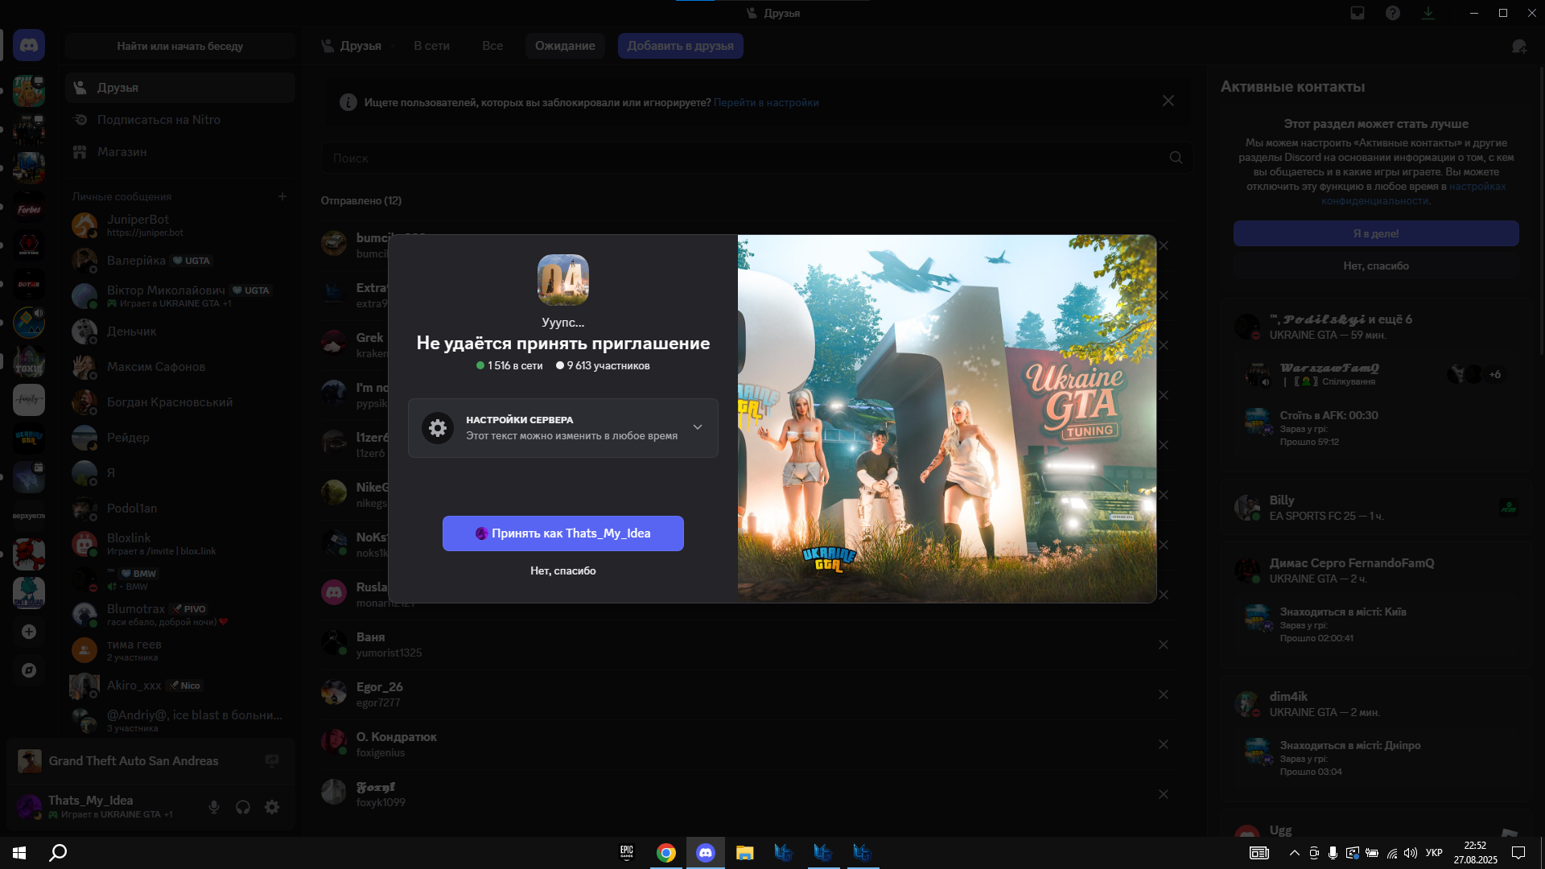Open dim4ik's UKRAINE GTA activity card
The width and height of the screenshot is (1545, 869).
pos(1376,739)
